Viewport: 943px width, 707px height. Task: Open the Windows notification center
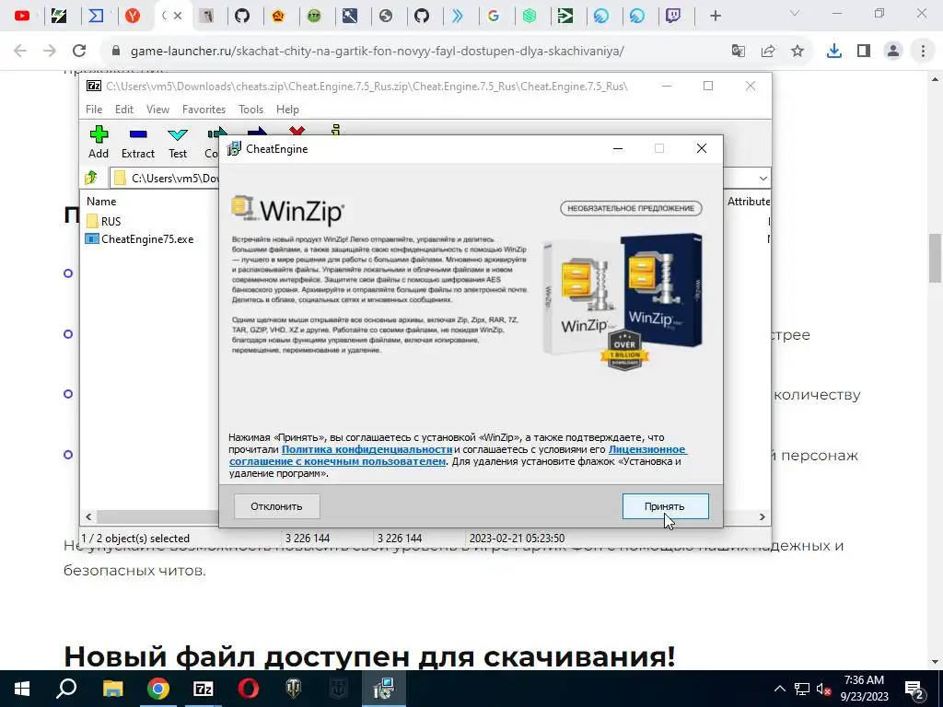point(914,689)
